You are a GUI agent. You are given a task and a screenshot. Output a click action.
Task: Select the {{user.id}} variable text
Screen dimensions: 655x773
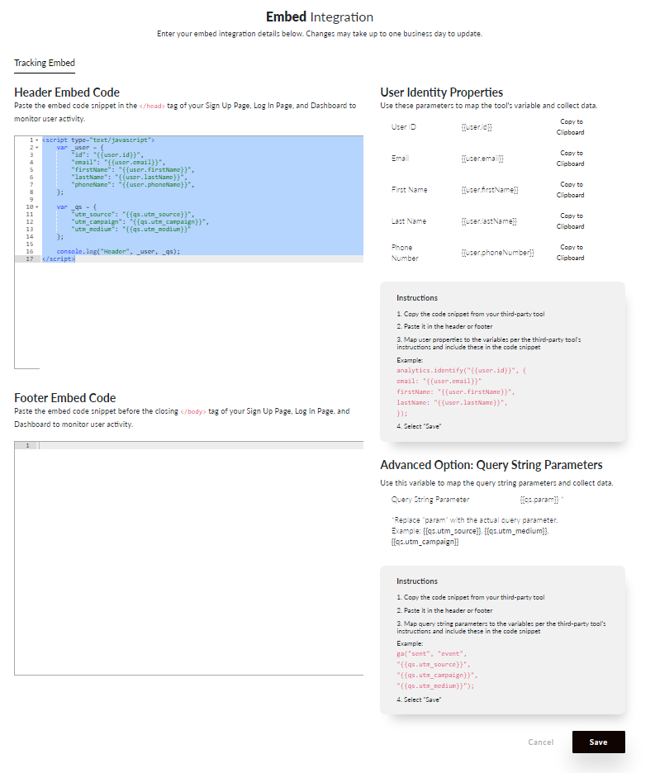[x=477, y=126]
